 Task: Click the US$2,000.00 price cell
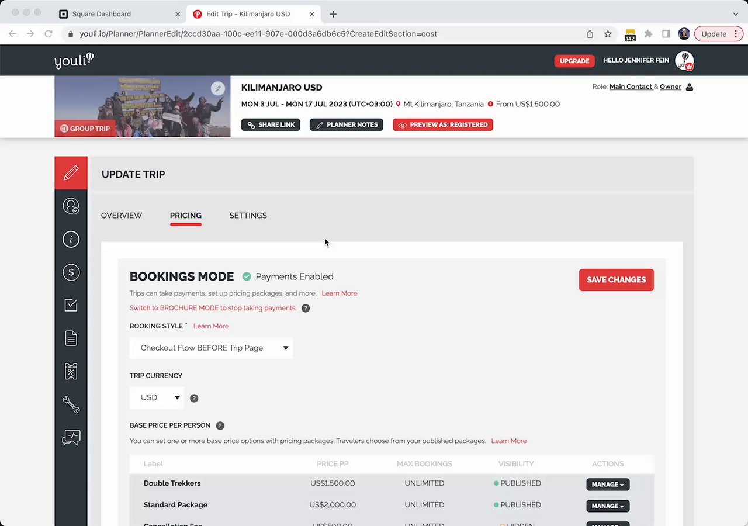(x=333, y=505)
